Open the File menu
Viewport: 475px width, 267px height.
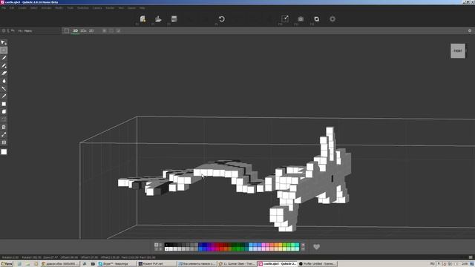[x=4, y=8]
